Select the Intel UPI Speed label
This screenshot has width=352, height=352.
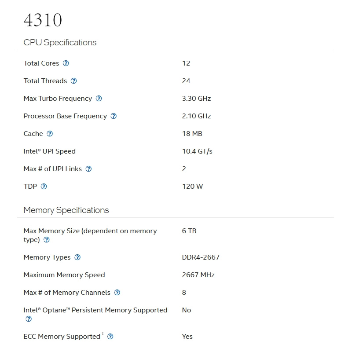click(50, 151)
